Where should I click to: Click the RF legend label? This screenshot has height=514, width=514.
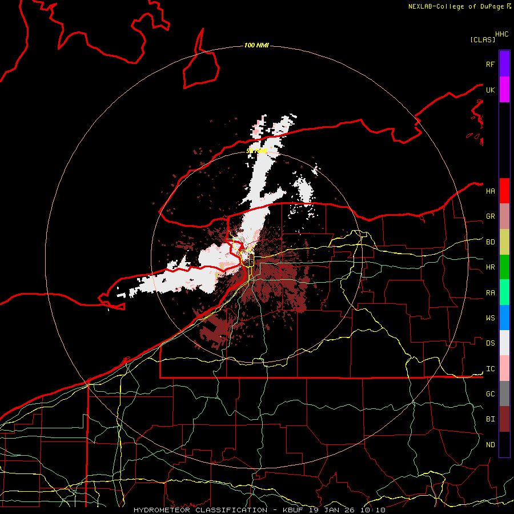(490, 64)
